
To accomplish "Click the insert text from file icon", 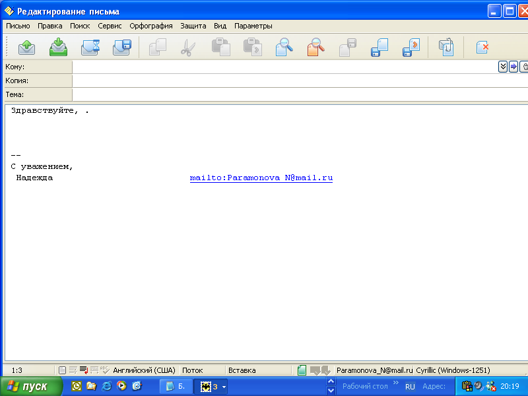I will point(411,47).
